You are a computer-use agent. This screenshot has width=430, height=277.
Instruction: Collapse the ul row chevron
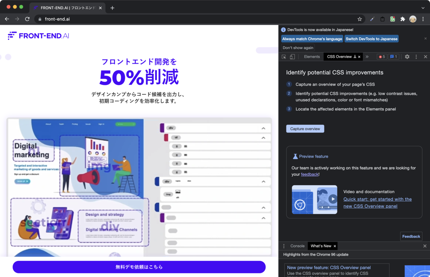click(x=263, y=138)
